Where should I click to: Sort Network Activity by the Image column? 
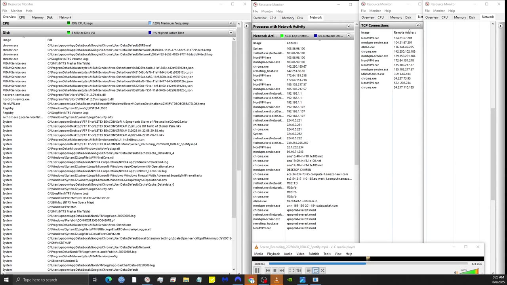(x=269, y=43)
